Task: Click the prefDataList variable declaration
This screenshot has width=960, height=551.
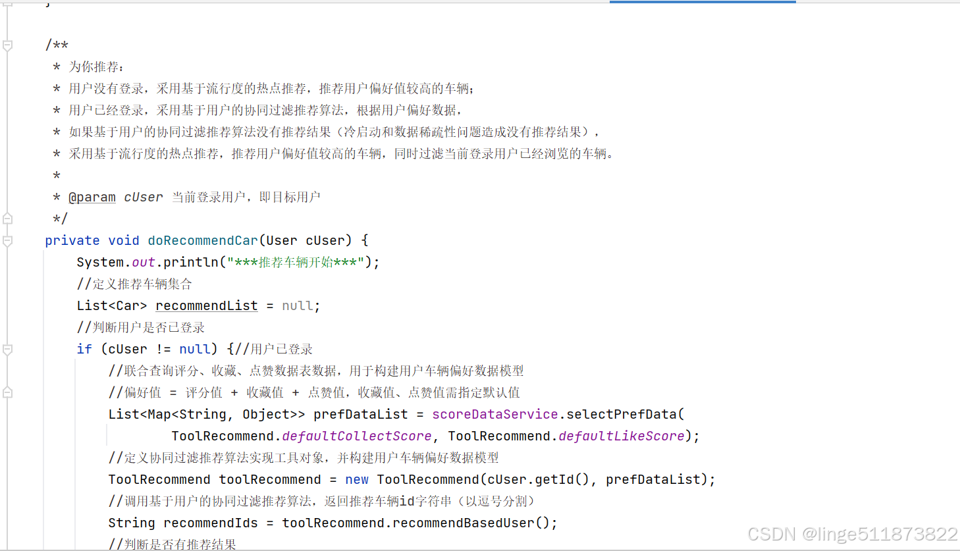Action: [x=361, y=414]
